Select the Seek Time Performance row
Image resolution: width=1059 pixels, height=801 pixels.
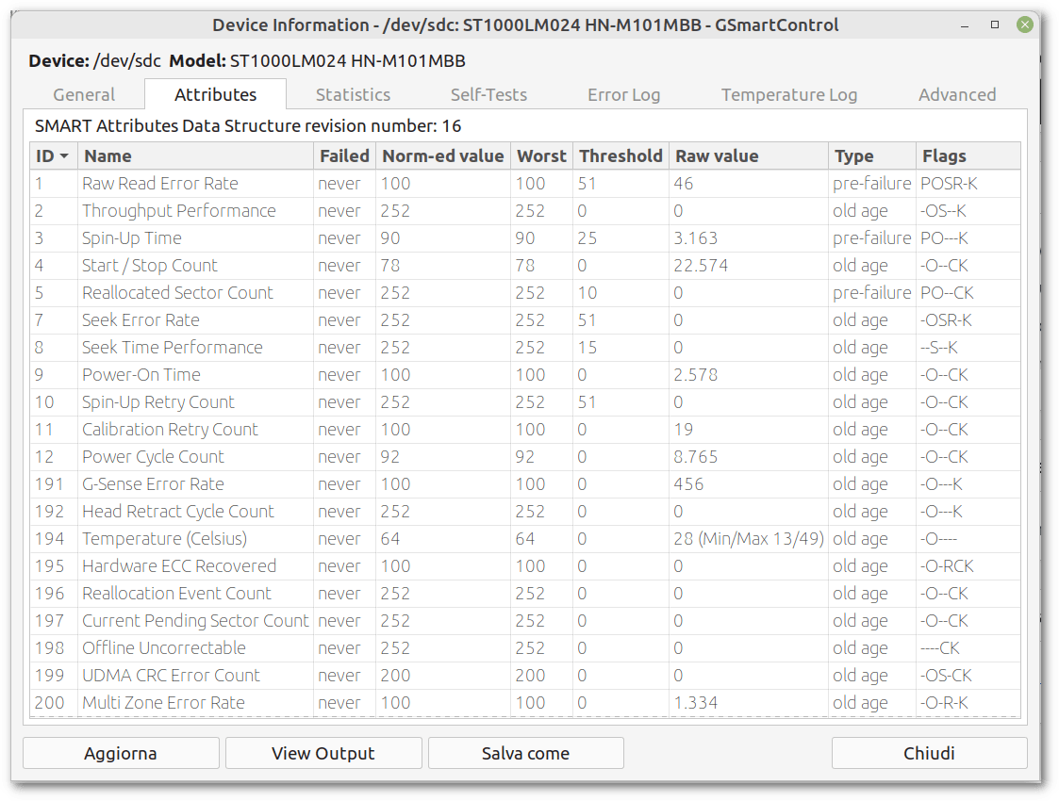524,348
